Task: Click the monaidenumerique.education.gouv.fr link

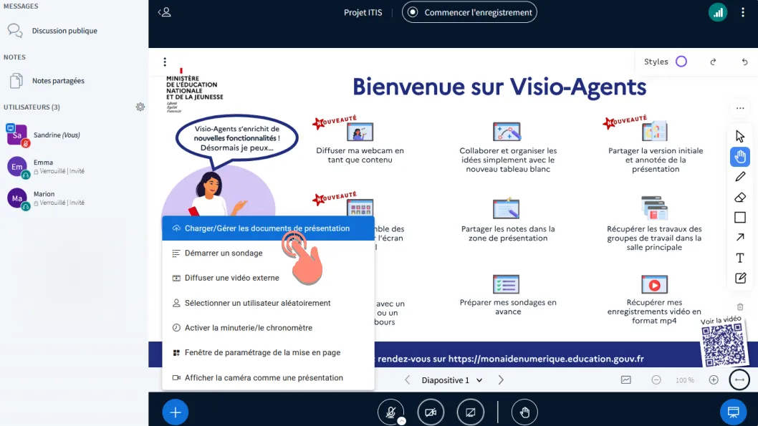Action: click(546, 359)
